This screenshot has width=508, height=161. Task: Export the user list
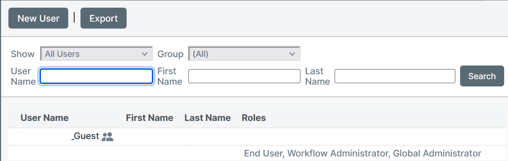104,18
